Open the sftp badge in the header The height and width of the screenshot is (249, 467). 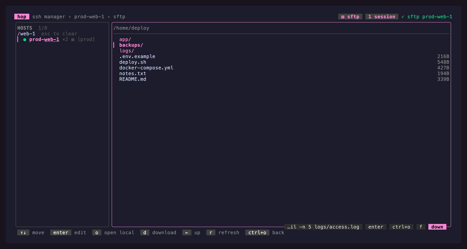350,16
